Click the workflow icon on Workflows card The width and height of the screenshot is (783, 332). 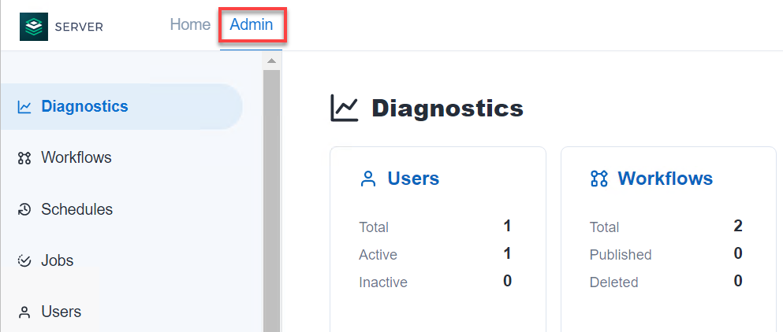(599, 179)
